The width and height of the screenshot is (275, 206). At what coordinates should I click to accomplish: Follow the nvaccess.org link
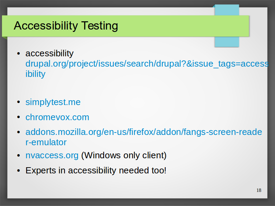pyautogui.click(x=52, y=156)
